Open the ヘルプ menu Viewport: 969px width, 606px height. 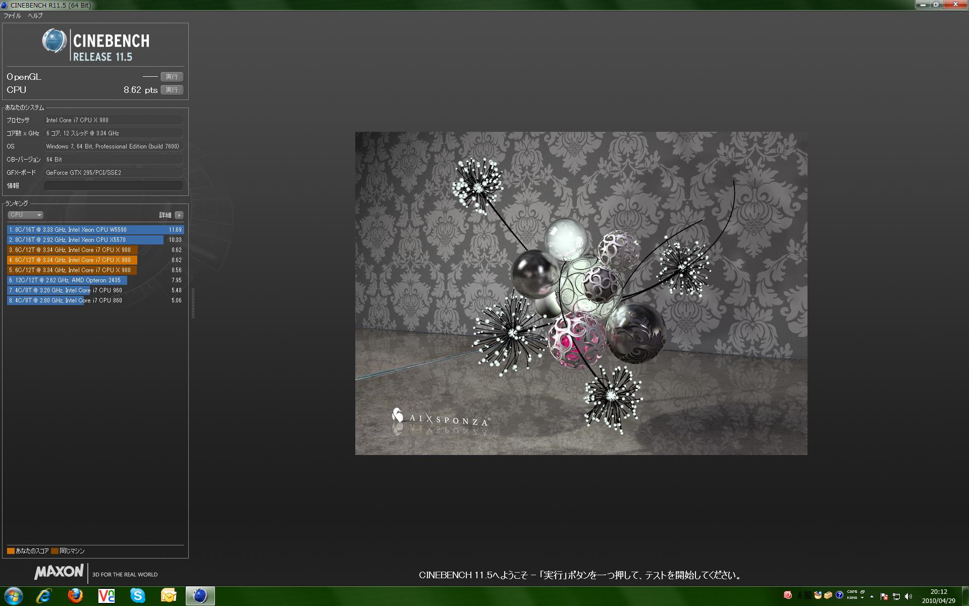tap(35, 16)
